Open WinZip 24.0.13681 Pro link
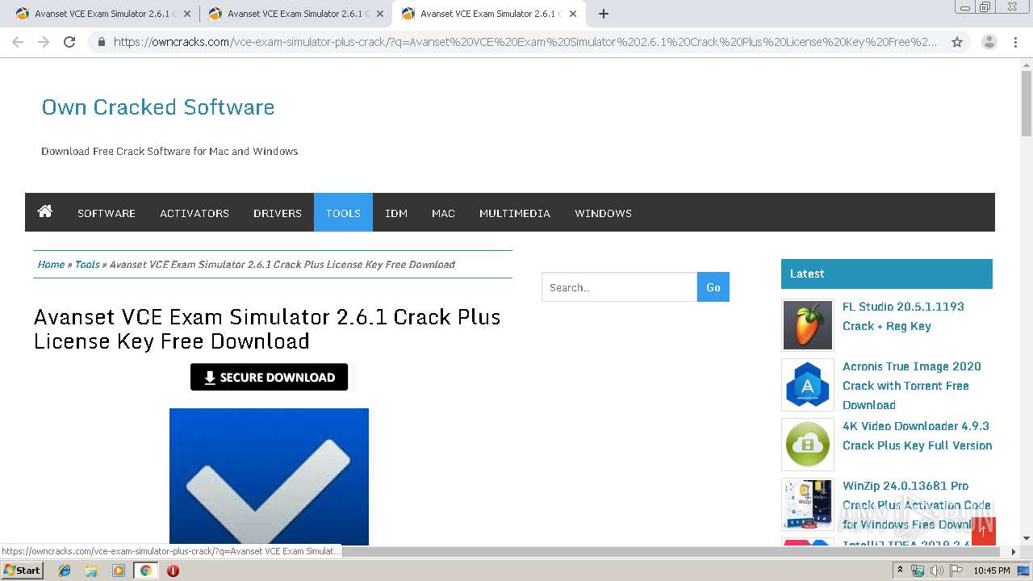The width and height of the screenshot is (1033, 581). click(x=917, y=505)
